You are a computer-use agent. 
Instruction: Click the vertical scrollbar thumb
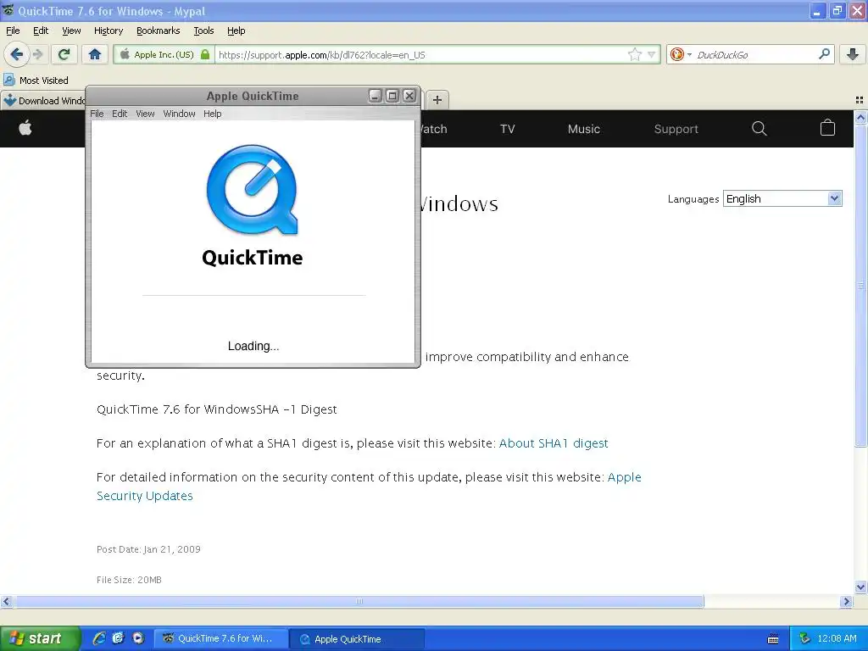(x=860, y=285)
